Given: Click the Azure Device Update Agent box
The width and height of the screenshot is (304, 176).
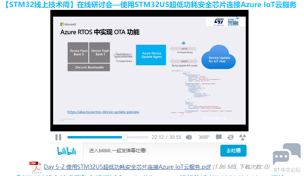Looking at the screenshot, I should point(151,55).
